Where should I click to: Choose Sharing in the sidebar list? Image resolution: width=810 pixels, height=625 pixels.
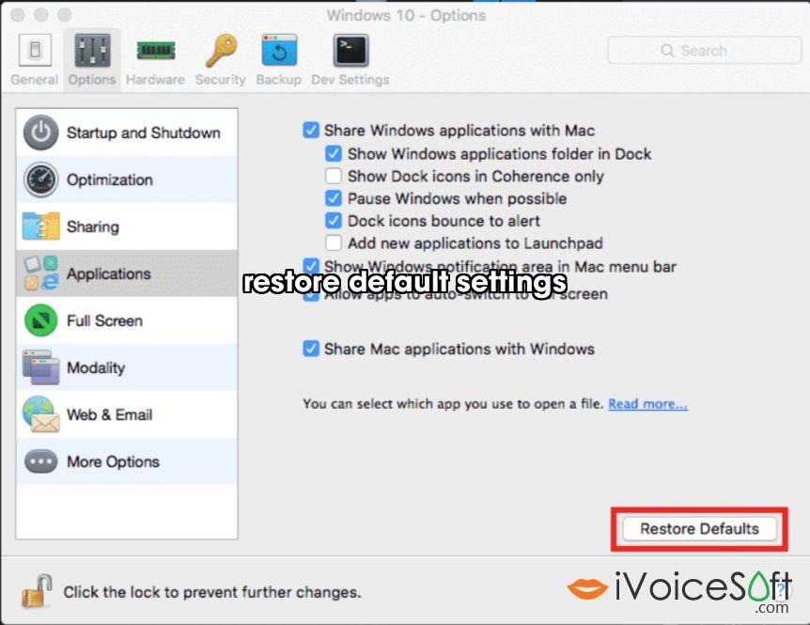(127, 227)
